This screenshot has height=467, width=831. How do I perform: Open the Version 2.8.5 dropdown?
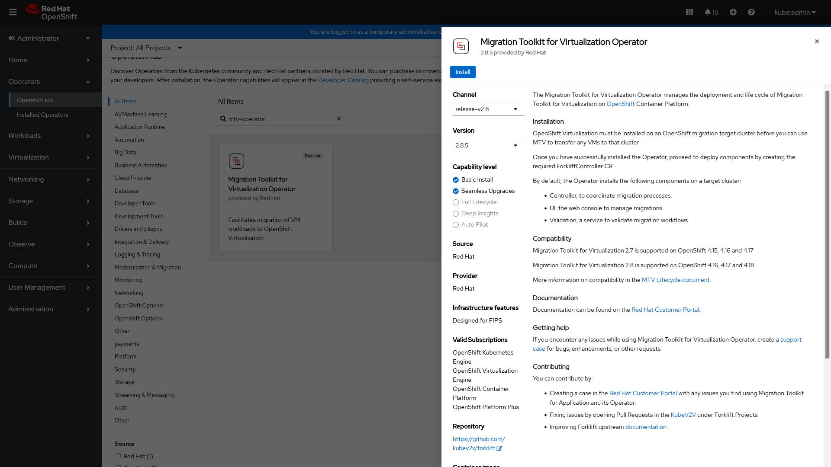[x=488, y=145]
